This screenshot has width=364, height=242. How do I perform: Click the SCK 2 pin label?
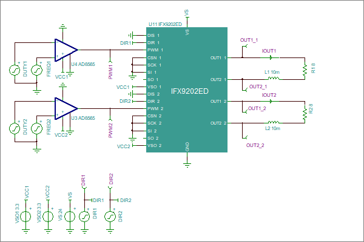(154, 123)
